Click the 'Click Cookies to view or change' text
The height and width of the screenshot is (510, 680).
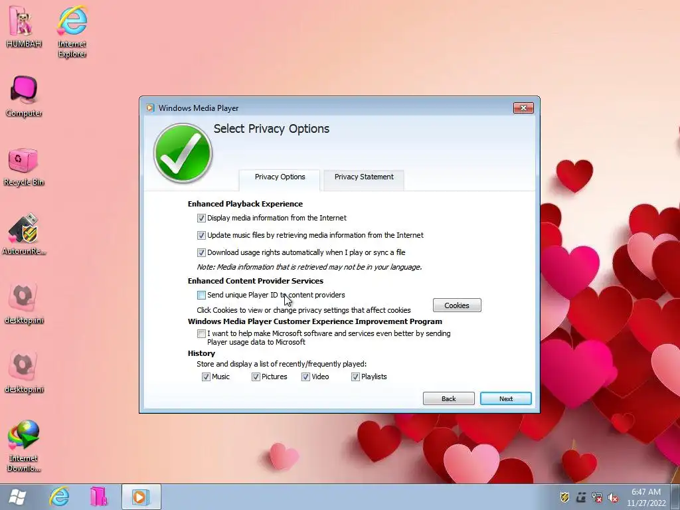(x=303, y=310)
